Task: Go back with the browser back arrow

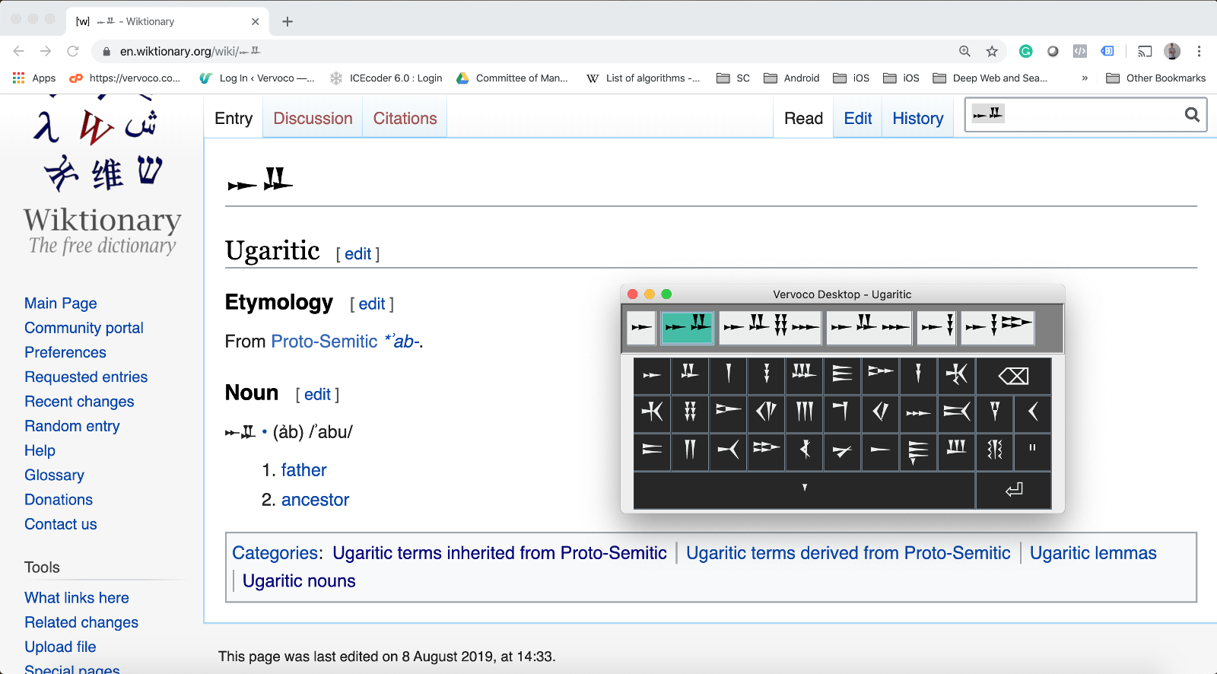Action: (19, 51)
